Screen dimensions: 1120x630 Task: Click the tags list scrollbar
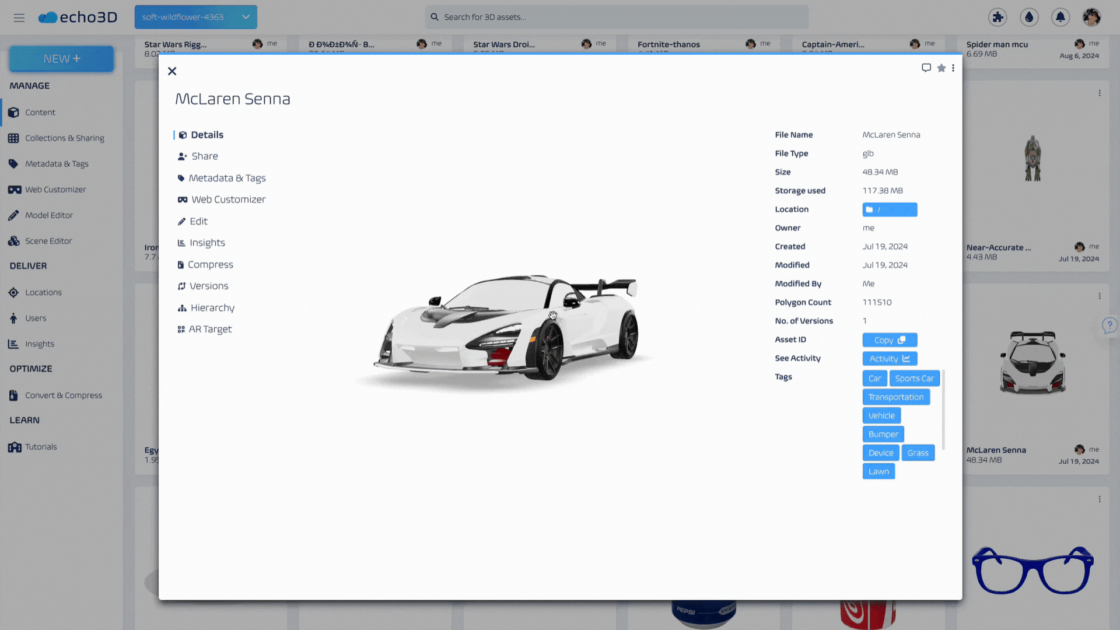[x=943, y=409]
